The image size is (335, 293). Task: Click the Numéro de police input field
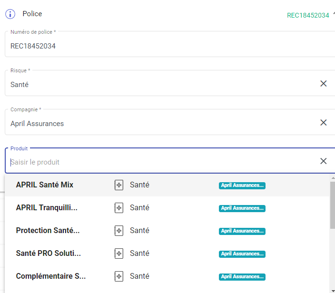(x=170, y=44)
